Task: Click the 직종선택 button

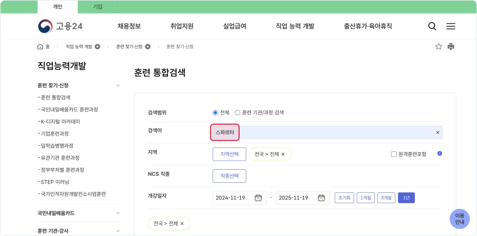Action: coord(229,176)
